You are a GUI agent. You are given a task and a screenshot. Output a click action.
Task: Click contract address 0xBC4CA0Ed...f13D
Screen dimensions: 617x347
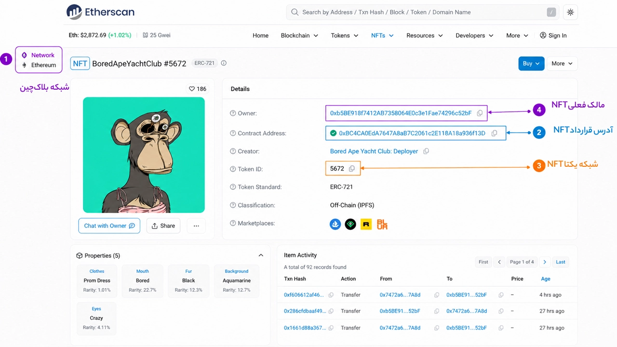click(412, 133)
